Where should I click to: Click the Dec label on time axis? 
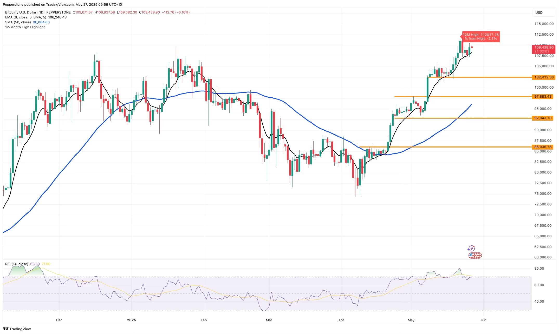(x=59, y=320)
